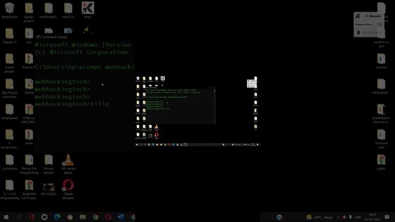Screen dimensions: 395x222
Task: Open the practice file on right side
Action: coord(381,62)
